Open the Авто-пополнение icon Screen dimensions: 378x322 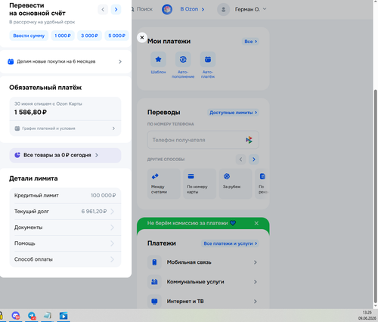(x=183, y=60)
